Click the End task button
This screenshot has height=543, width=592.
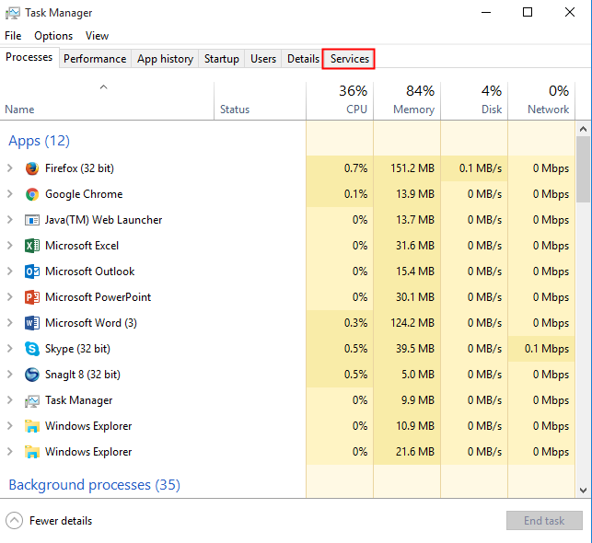tap(544, 521)
